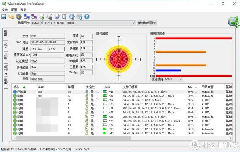The height and width of the screenshot is (152, 240).
Task: Open the 信道使用 B/G/N dropdown
Action: point(180,79)
